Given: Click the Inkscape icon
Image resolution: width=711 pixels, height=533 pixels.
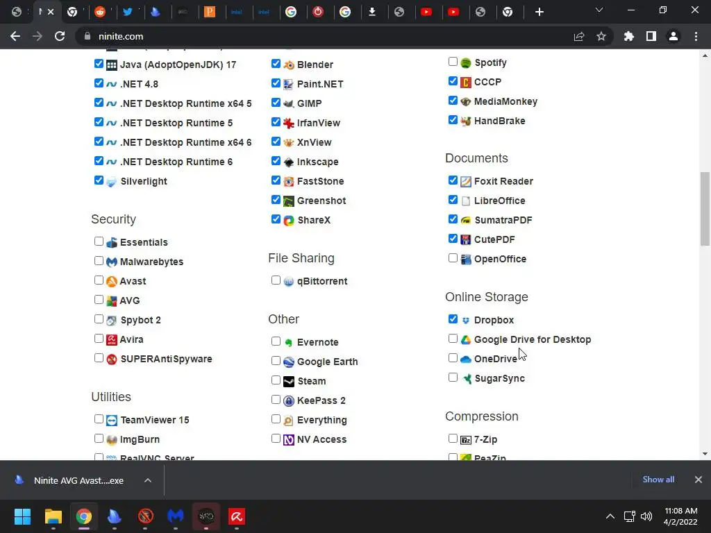Looking at the screenshot, I should point(289,162).
